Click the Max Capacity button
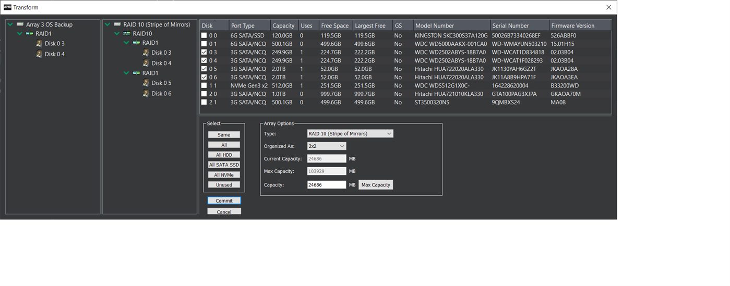The image size is (730, 286). click(x=376, y=185)
